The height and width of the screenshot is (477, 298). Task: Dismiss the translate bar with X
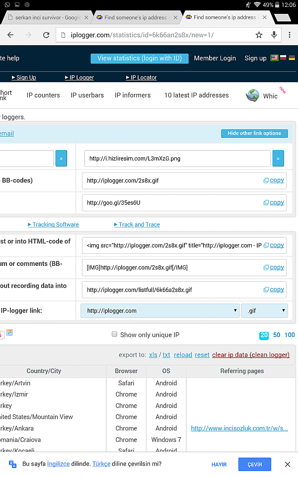[288, 464]
